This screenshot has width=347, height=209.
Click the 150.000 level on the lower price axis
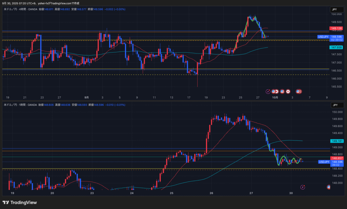tap(336, 112)
